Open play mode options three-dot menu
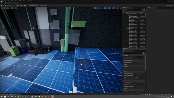The image size is (174, 98). 38,5
